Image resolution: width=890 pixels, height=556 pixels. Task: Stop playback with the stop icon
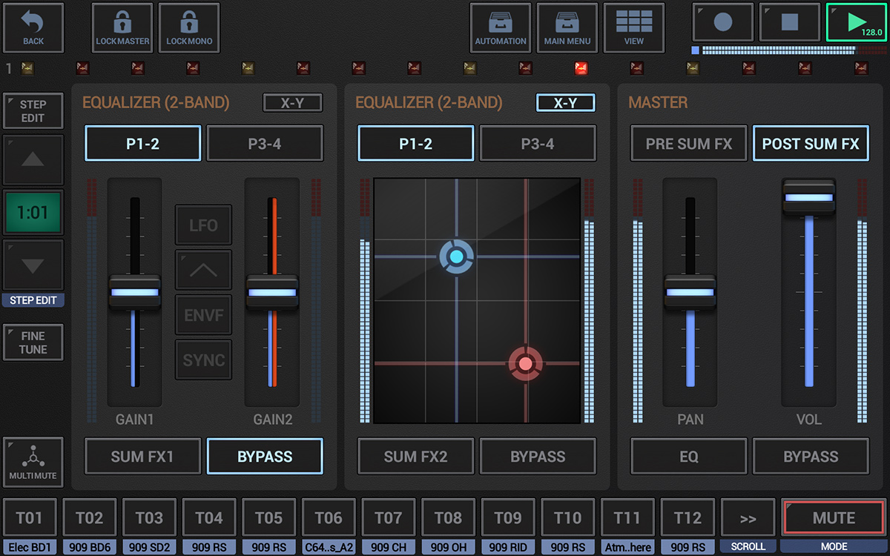pos(789,22)
